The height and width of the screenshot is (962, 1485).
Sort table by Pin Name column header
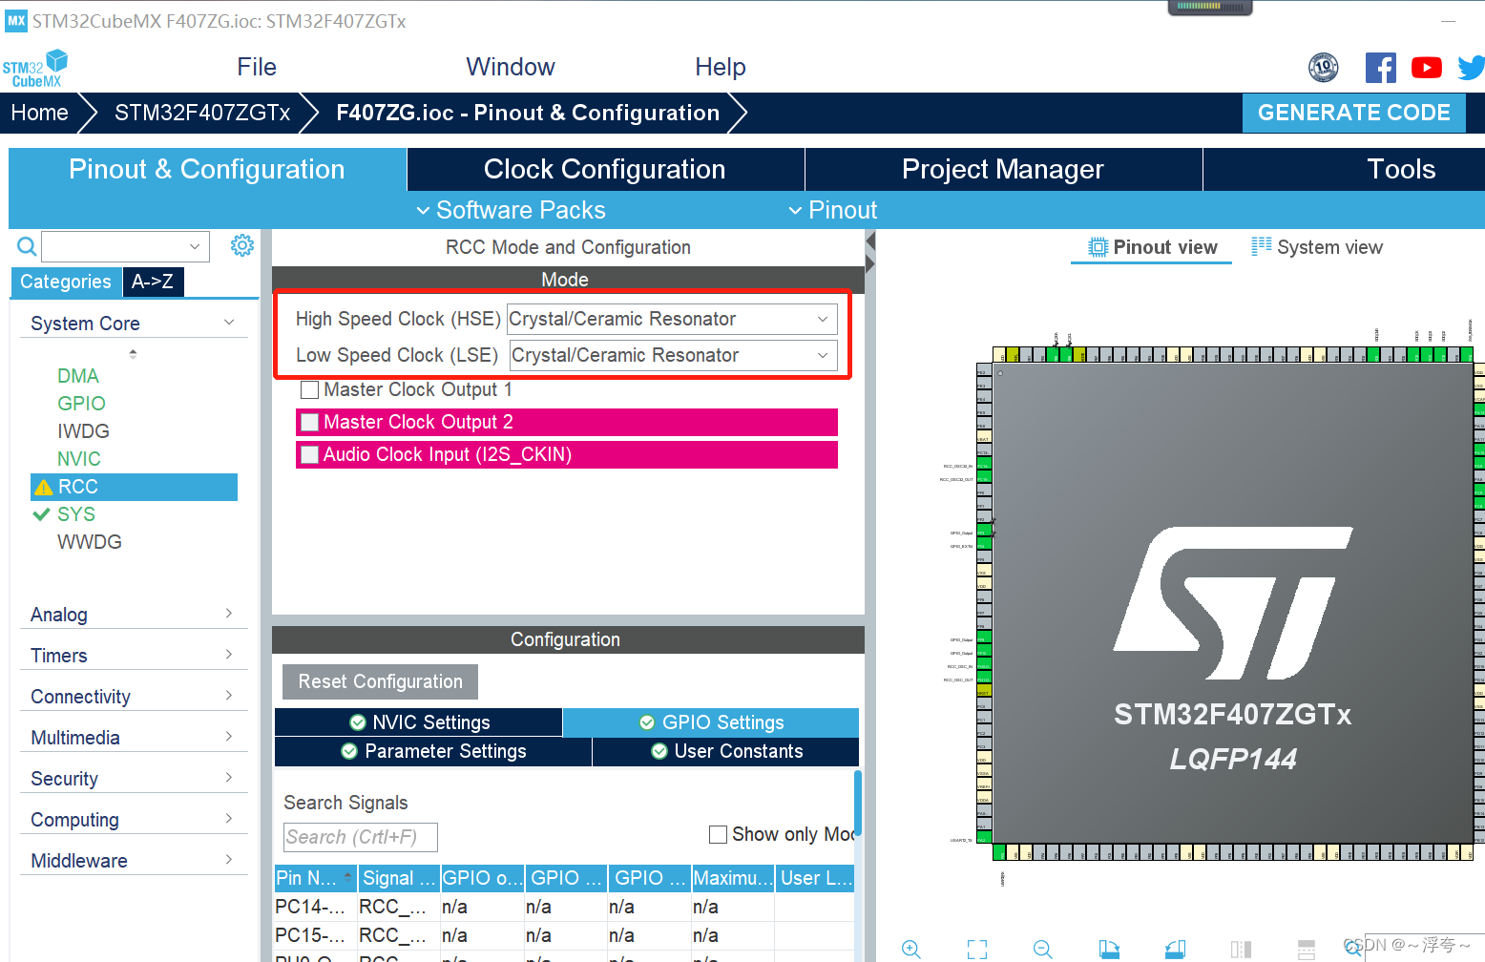(315, 878)
